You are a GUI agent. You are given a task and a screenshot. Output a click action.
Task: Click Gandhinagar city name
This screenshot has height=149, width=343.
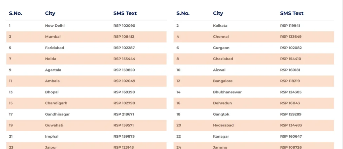[57, 114]
